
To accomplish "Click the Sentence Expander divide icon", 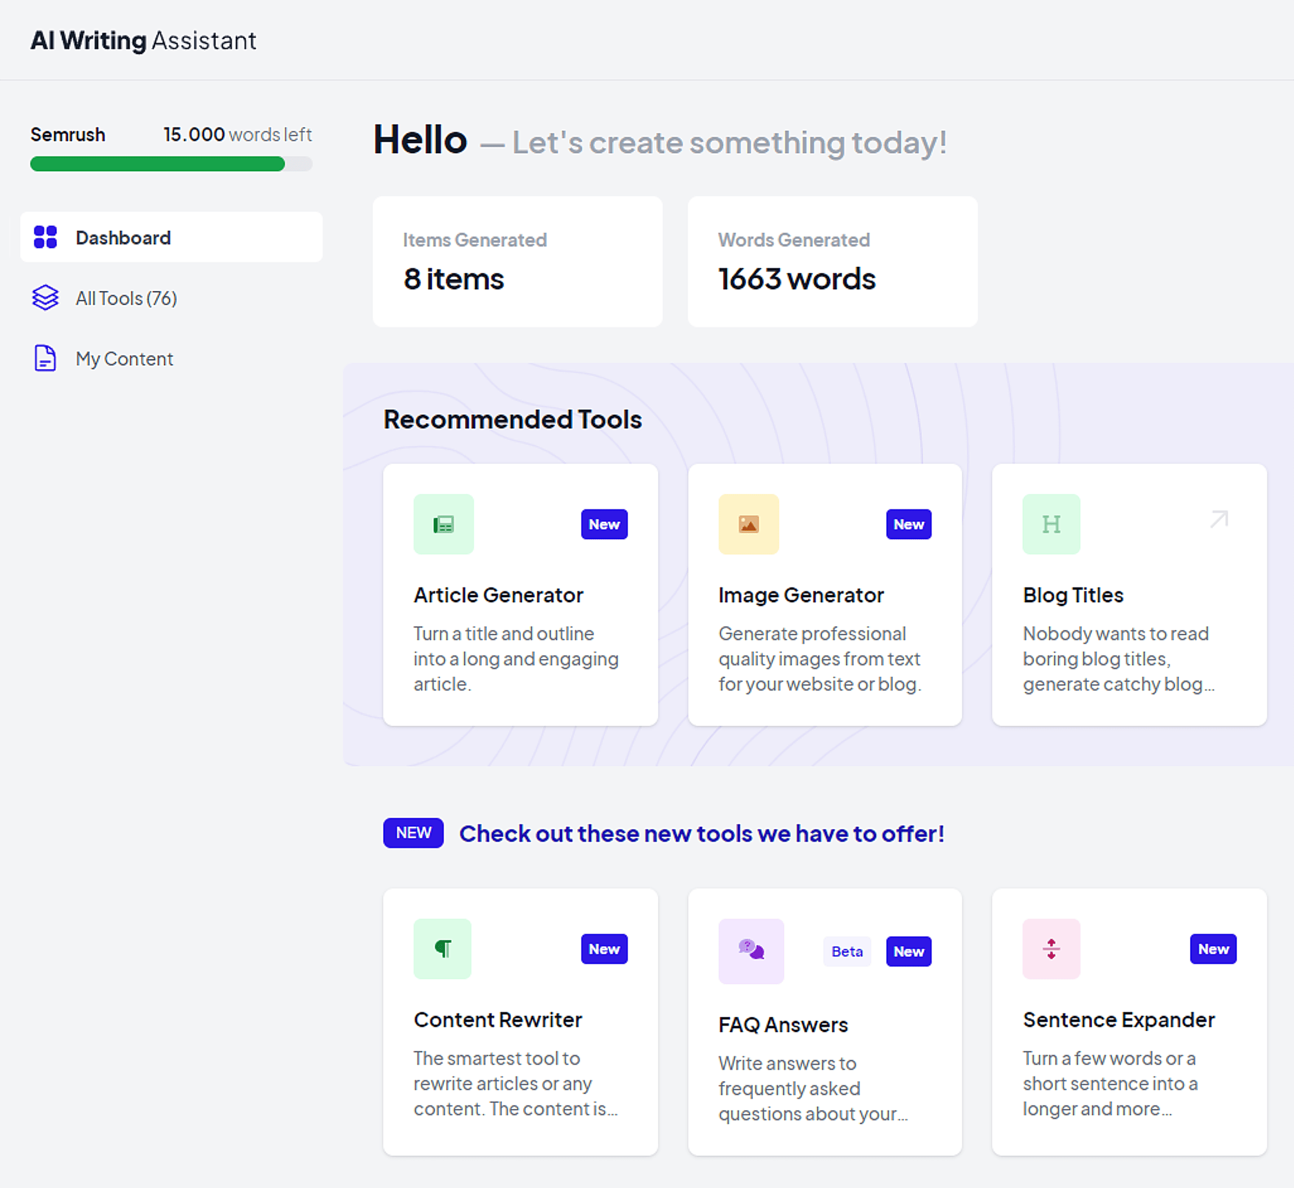I will click(1052, 948).
